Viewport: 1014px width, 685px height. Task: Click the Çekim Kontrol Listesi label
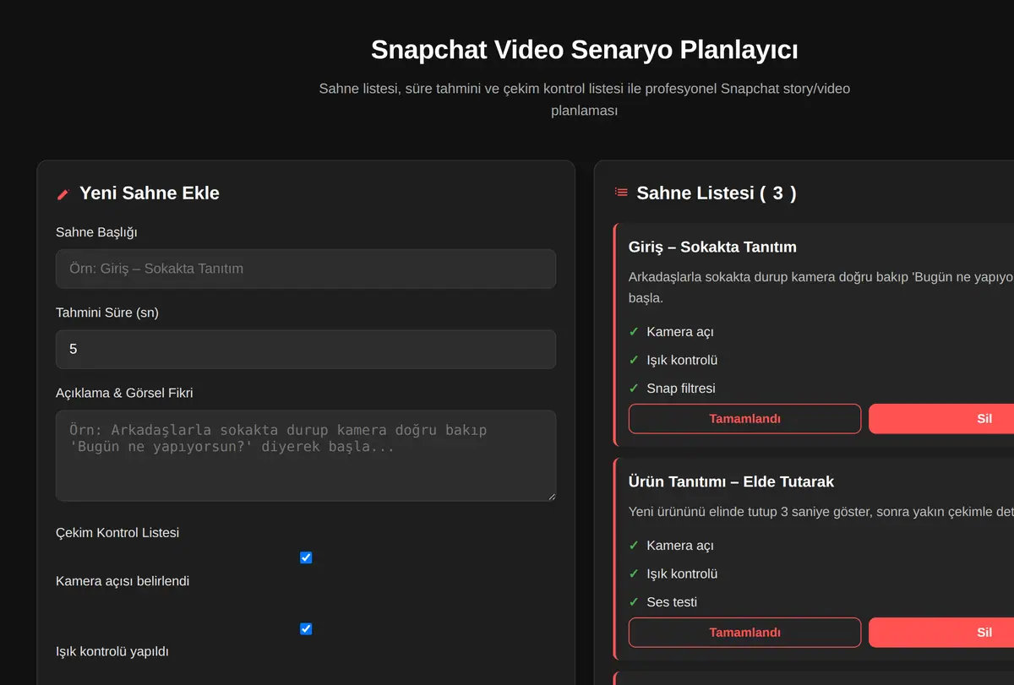(x=117, y=533)
